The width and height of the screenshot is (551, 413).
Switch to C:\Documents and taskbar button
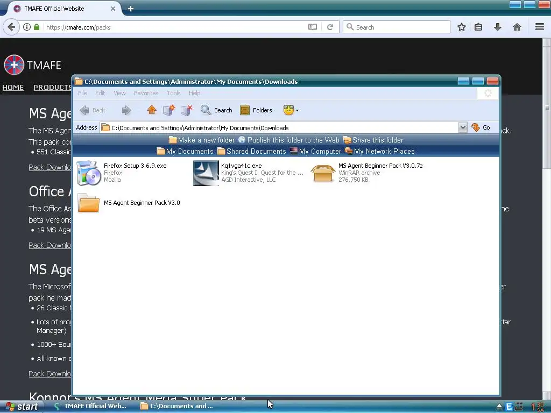point(176,406)
